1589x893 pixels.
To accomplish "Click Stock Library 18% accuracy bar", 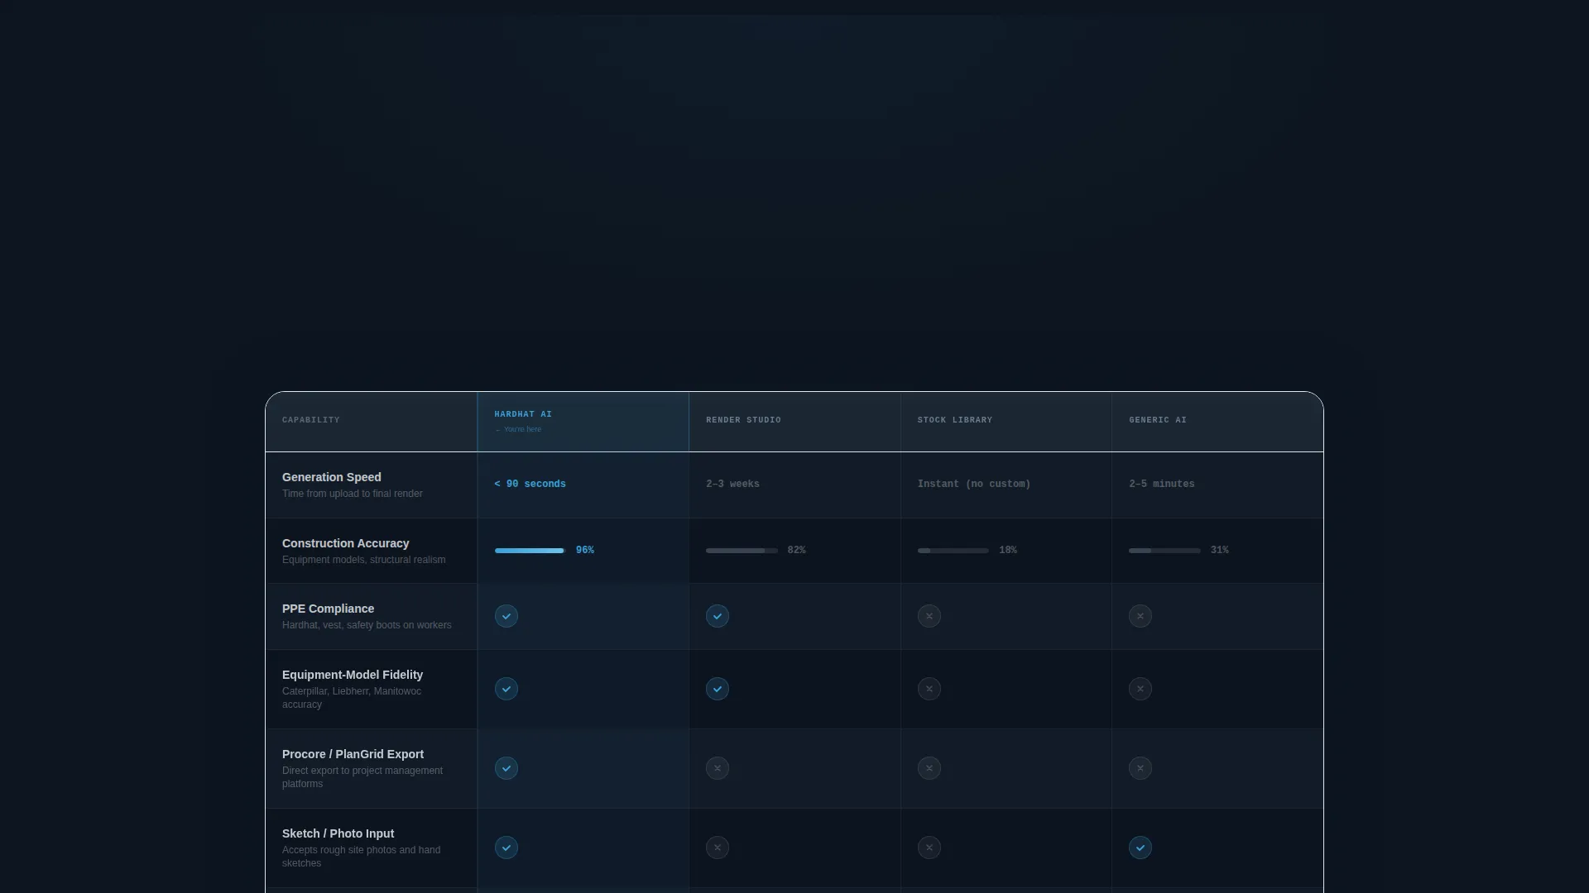I will point(953,551).
